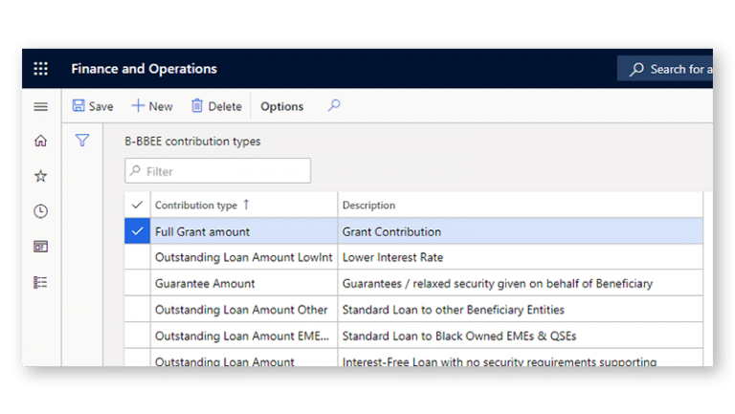Click the action bar search magnifier
The width and height of the screenshot is (735, 414).
pos(334,106)
